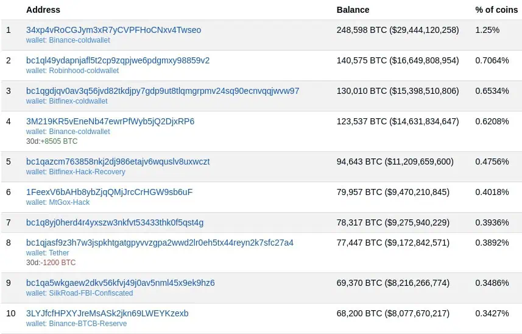
Task: Open the rank 3 Bitfinex bc1qgdjqv0av address
Action: coord(163,91)
